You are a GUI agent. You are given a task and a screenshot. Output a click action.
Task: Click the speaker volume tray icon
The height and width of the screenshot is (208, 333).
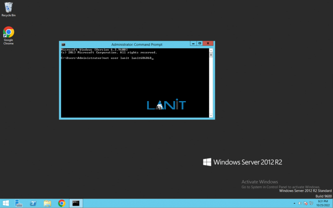pos(300,203)
